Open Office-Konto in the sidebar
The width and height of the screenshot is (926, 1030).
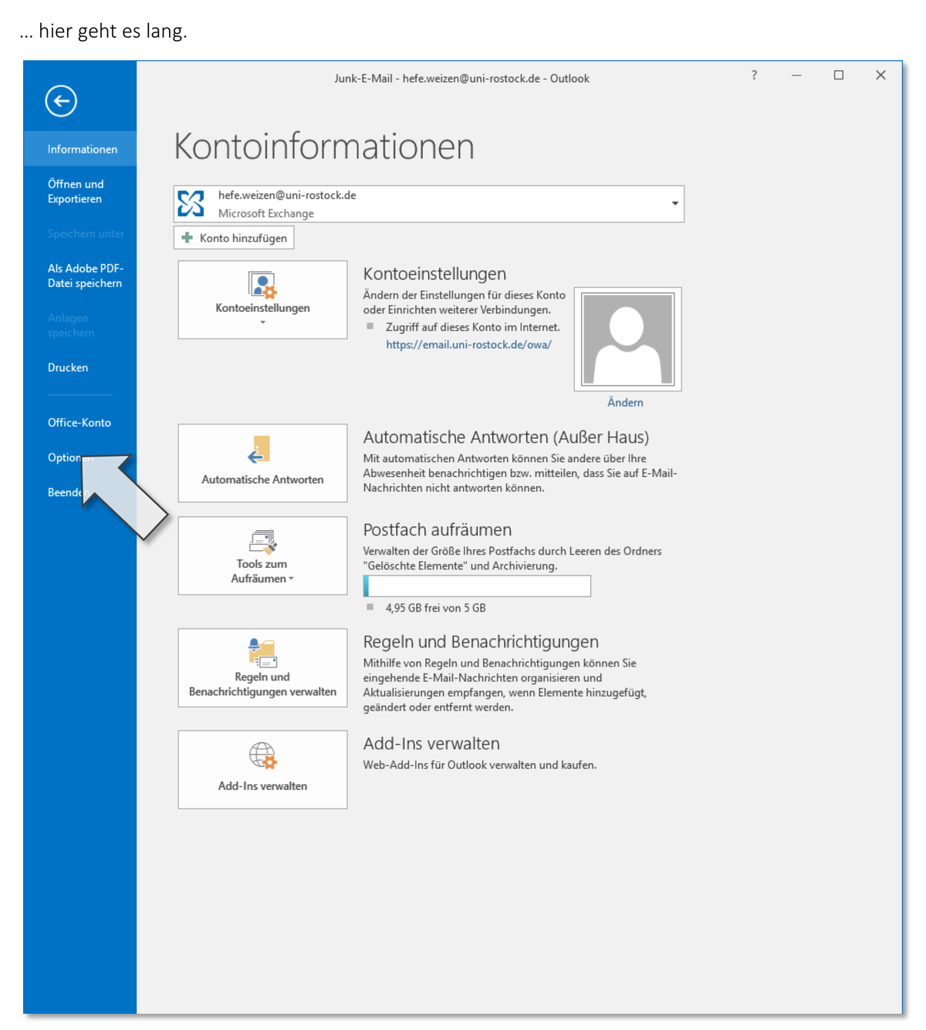tap(80, 422)
